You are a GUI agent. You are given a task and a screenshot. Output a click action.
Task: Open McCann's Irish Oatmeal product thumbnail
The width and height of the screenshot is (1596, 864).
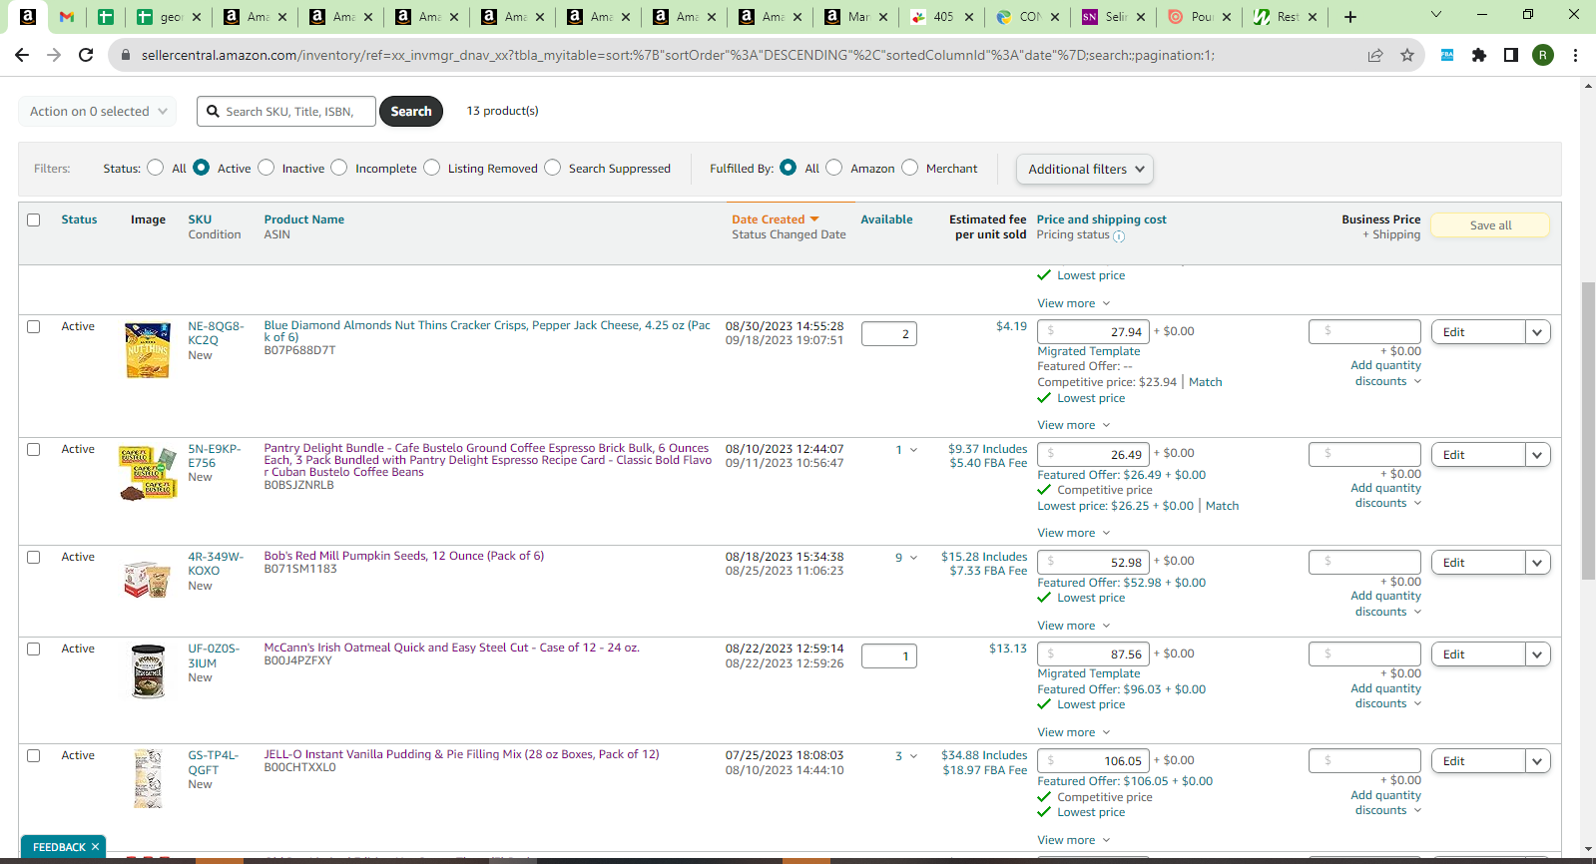click(x=148, y=671)
